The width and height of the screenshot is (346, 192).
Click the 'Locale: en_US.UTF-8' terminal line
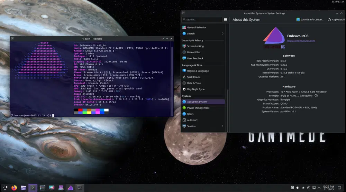tap(88, 105)
